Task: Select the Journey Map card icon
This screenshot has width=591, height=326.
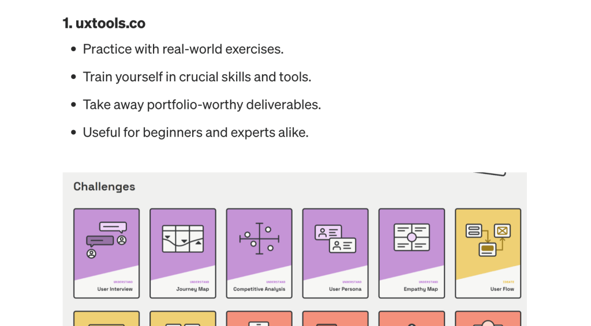Action: (x=183, y=239)
